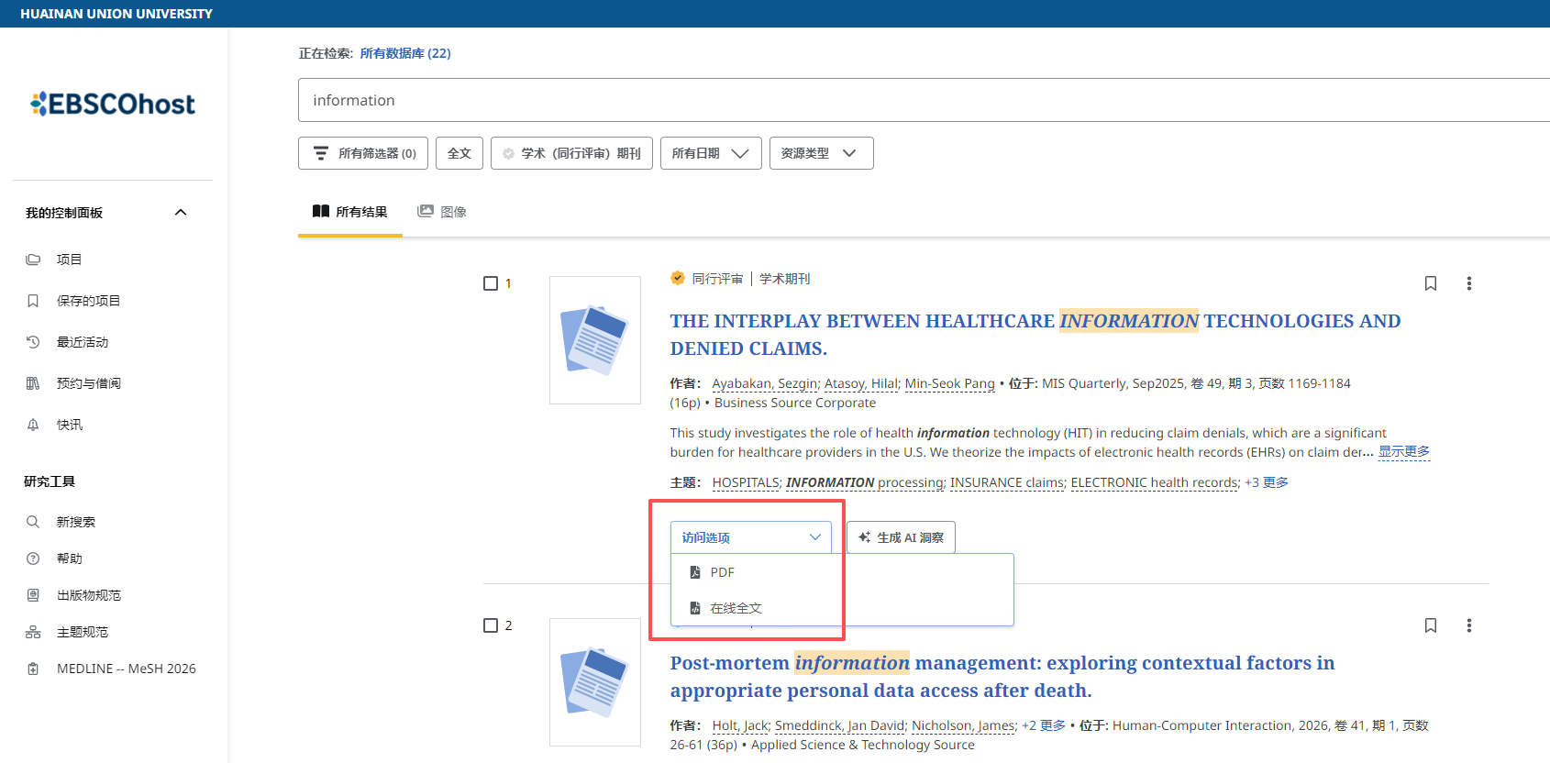Save result 2 with bookmark icon

tap(1430, 625)
